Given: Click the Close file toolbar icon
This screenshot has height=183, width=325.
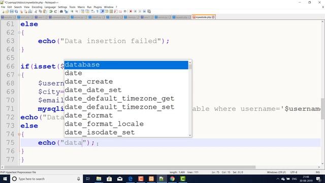Looking at the screenshot, I should 21,11.
